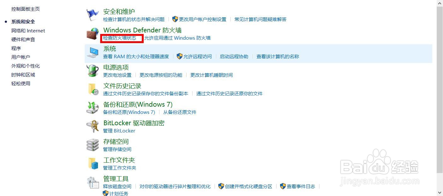Open 更改电源按钮的功能 link
This screenshot has height=196, width=443.
[161, 75]
